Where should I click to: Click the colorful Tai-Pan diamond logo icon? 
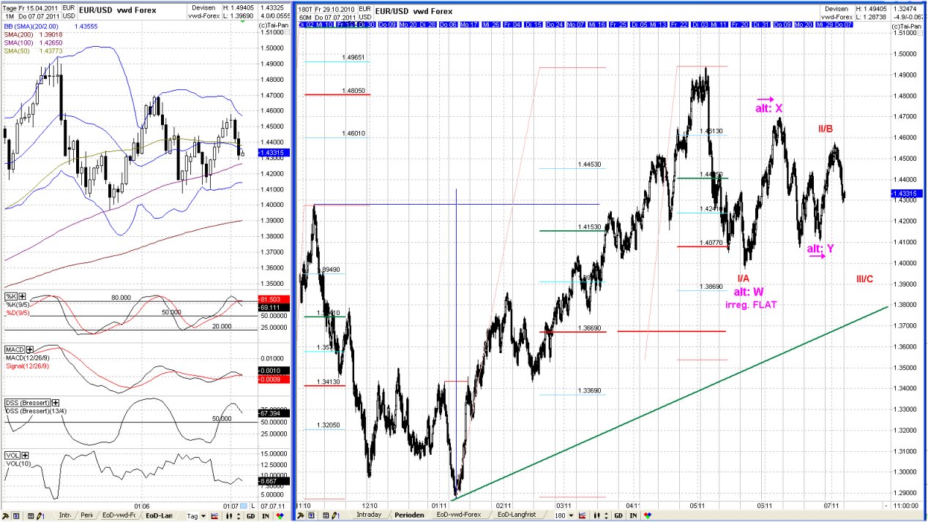(280, 515)
